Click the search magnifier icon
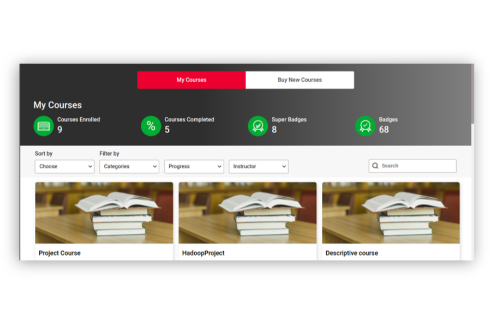 point(375,166)
